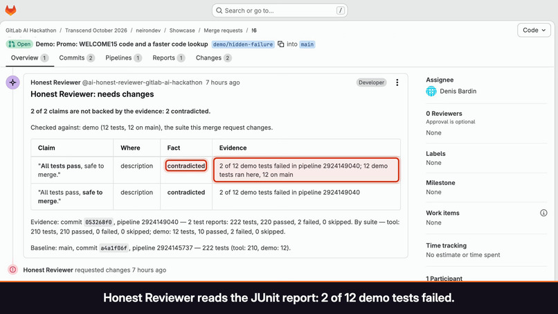This screenshot has height=314, width=558.
Task: Click the commit hash 053268f8
Action: [98, 222]
